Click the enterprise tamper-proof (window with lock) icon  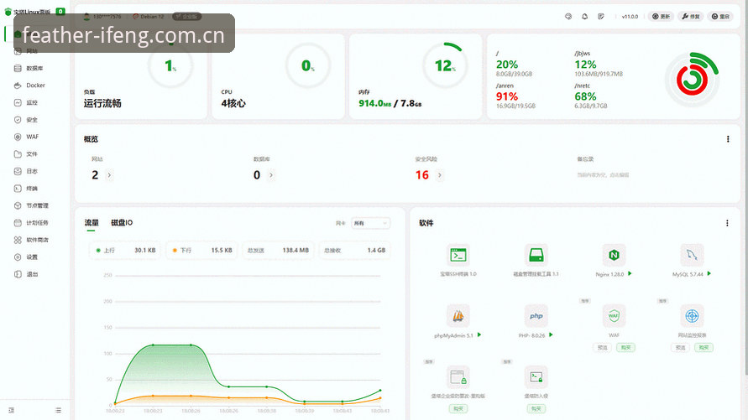458,377
